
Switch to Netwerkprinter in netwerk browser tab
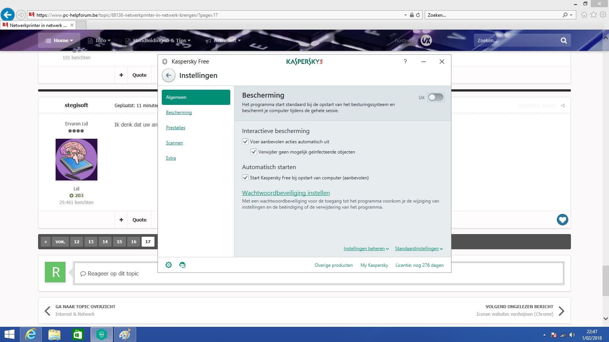(38, 25)
